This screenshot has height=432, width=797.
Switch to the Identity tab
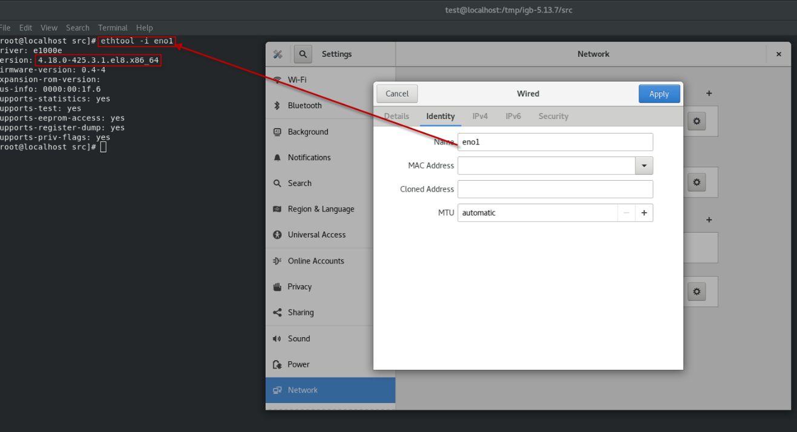(x=441, y=116)
